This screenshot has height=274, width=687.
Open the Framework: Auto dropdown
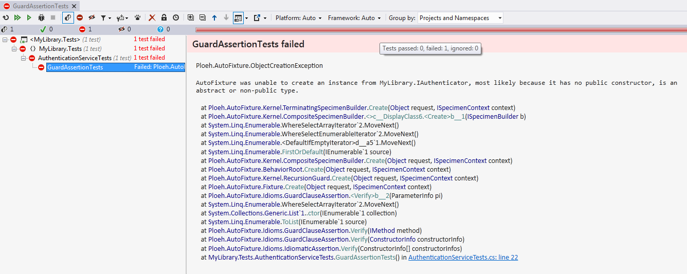click(x=354, y=17)
